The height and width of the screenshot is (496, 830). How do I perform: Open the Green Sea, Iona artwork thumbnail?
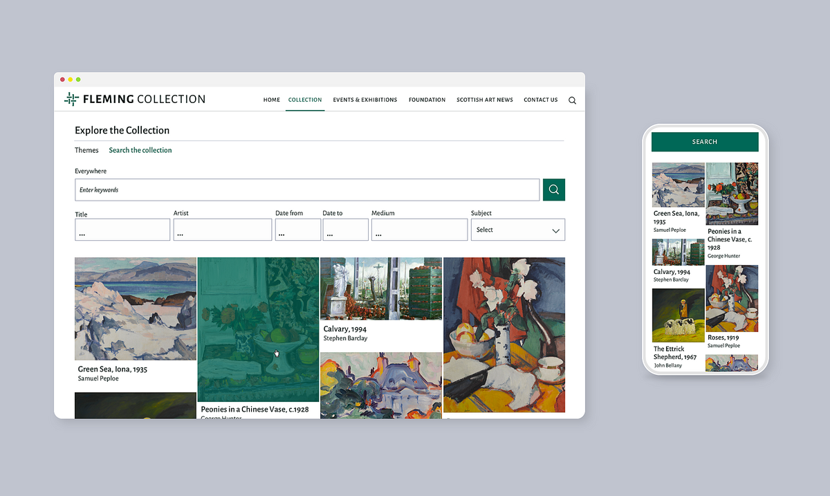[135, 309]
